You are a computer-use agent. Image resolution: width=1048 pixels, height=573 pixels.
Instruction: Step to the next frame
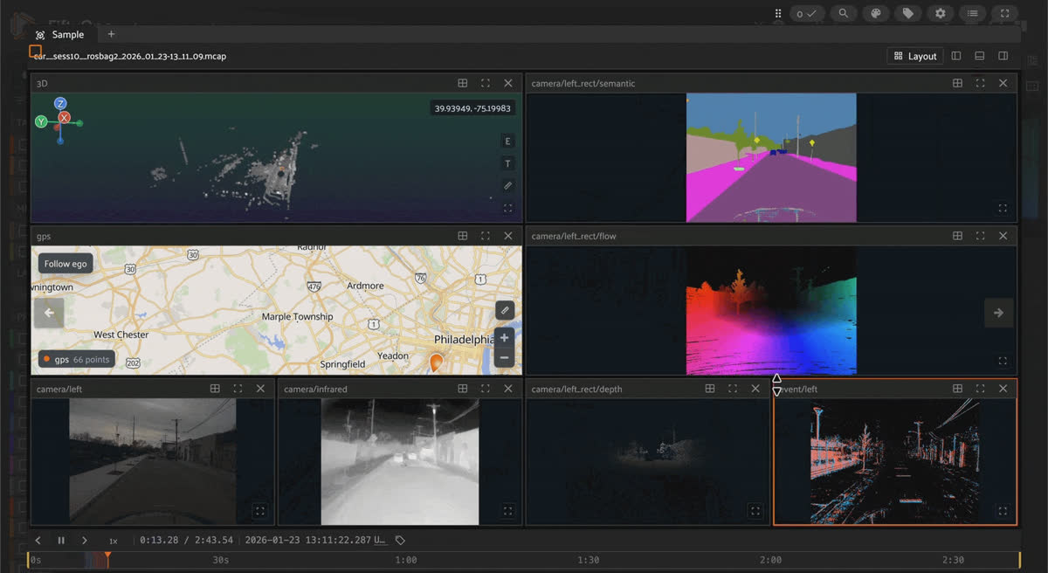click(x=84, y=541)
